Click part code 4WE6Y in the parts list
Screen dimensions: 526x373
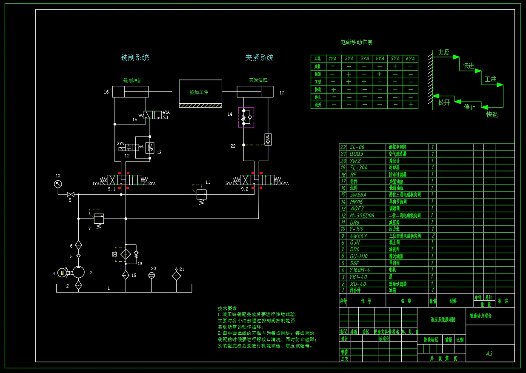click(358, 236)
